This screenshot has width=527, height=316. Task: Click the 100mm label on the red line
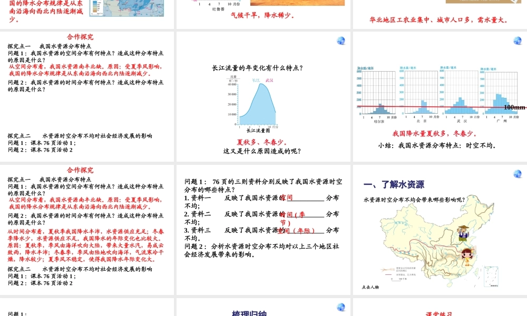coord(514,107)
